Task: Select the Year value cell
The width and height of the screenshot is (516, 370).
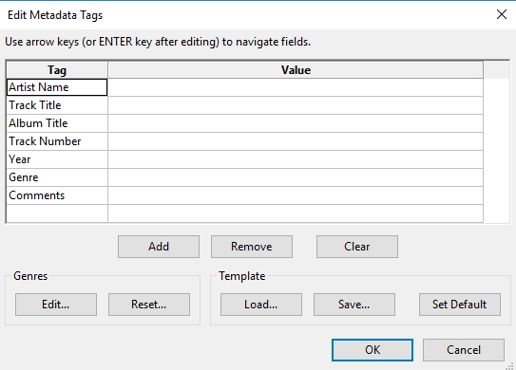Action: [296, 159]
